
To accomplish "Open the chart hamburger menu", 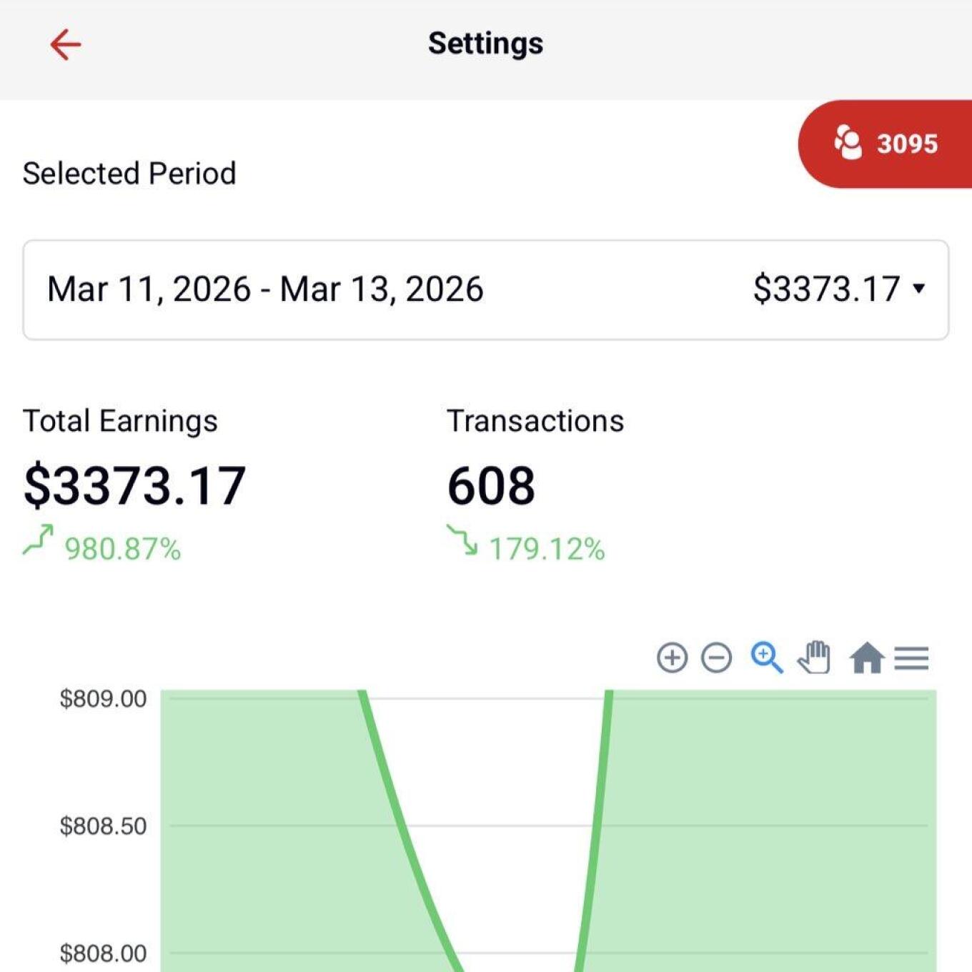I will click(911, 658).
